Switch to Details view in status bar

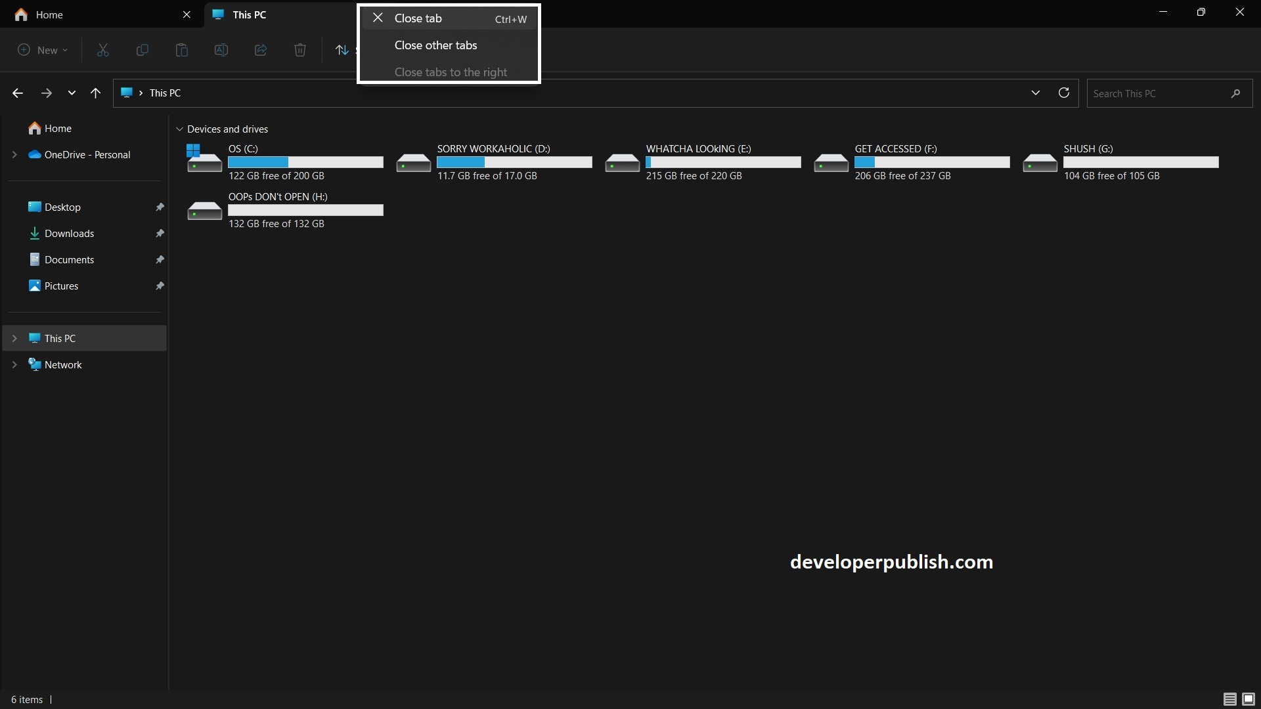[1229, 699]
